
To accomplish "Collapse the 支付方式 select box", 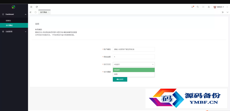I will (134, 64).
